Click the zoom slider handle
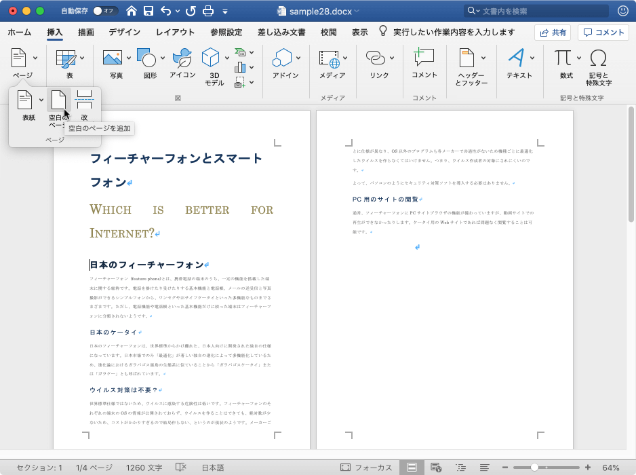Screen dimensions: 636x475 click(x=535, y=468)
